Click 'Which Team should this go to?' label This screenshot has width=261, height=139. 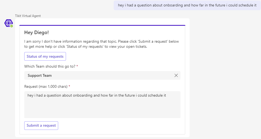tap(50, 66)
